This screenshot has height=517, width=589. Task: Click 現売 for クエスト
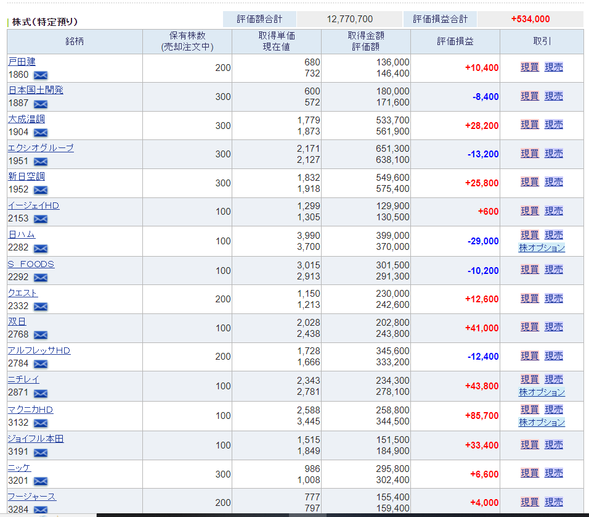554,299
